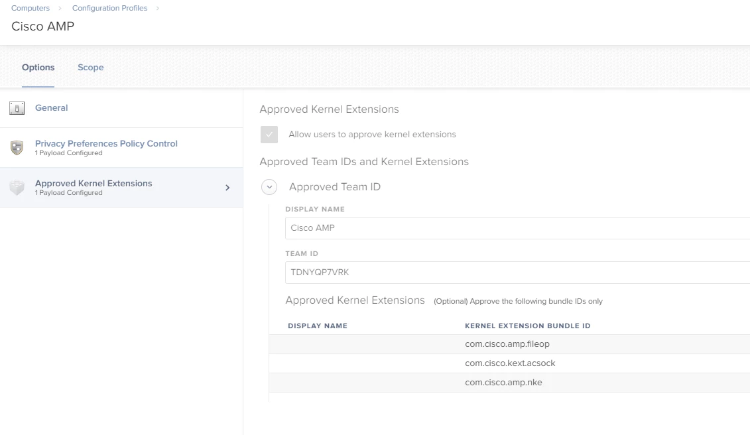Select the com.cisco.amp.nke row

point(509,383)
